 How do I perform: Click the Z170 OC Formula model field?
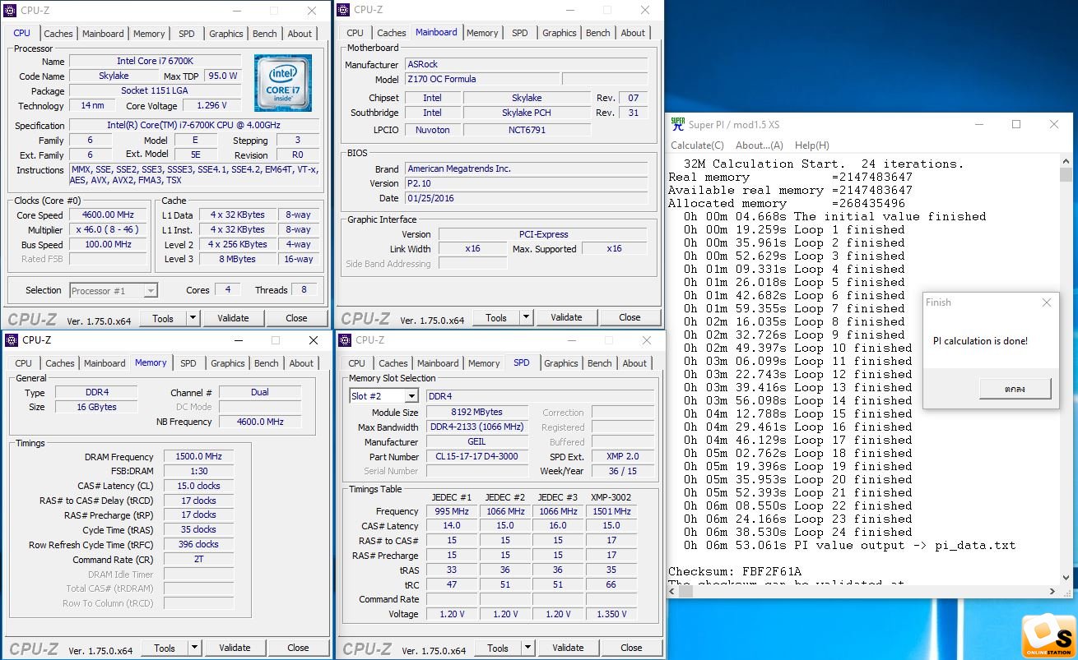point(481,79)
